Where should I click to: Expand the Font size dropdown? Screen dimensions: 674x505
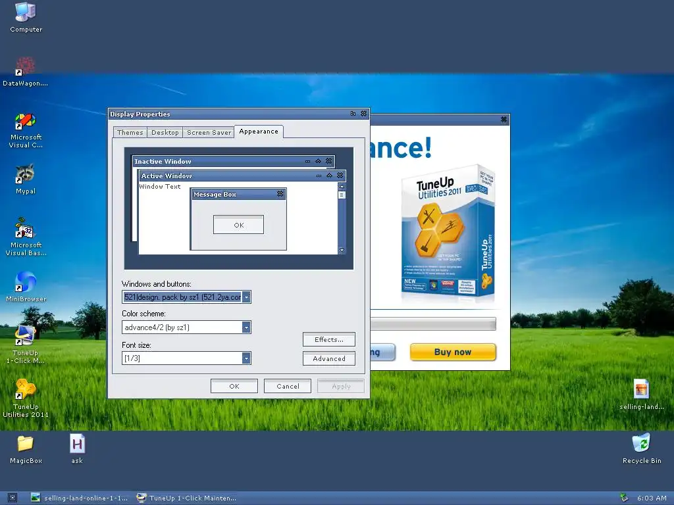click(246, 358)
